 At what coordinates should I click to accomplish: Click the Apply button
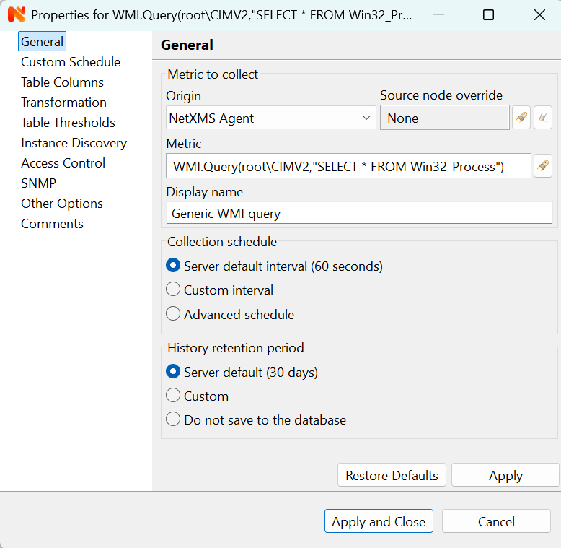(505, 475)
